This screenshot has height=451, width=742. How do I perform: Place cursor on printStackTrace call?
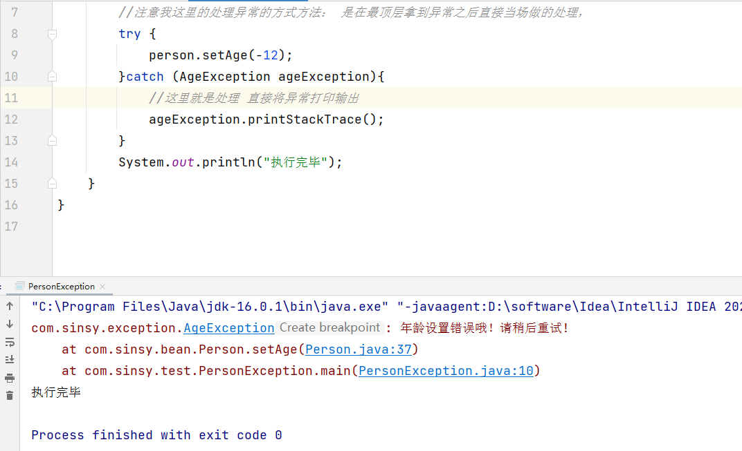pos(305,119)
